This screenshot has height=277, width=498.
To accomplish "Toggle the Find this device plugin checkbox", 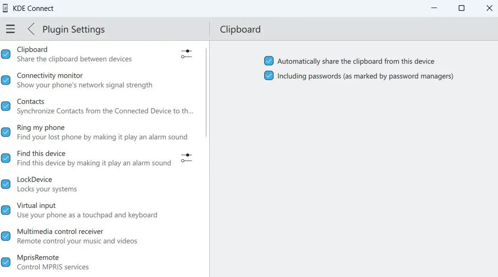I will (6, 158).
